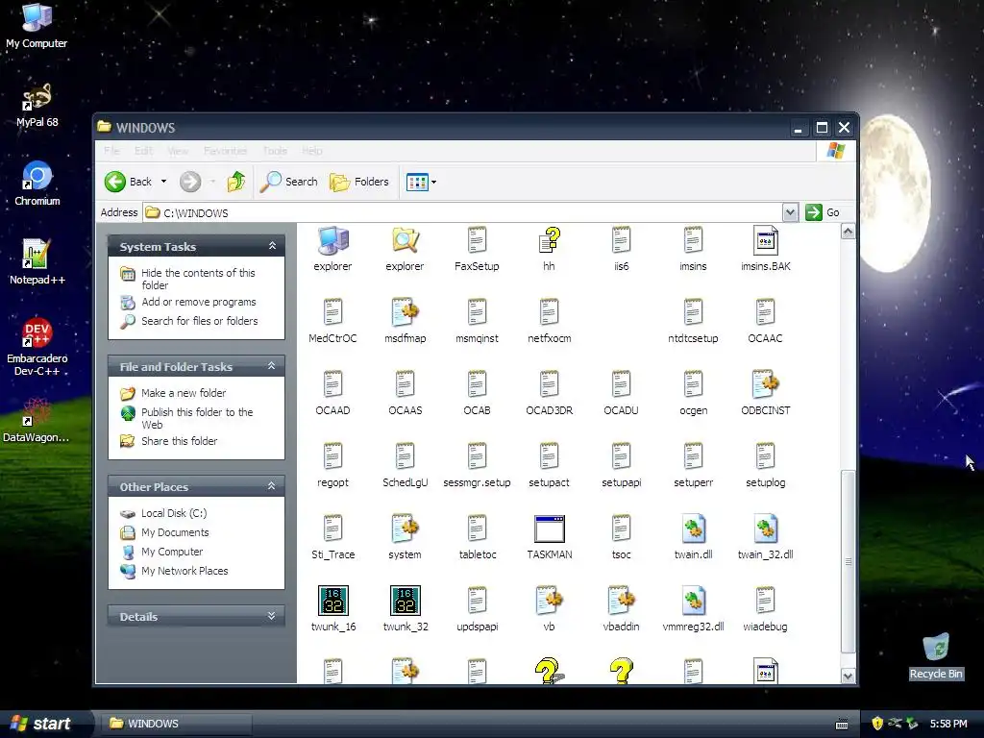Select the twunk_32 file icon
The height and width of the screenshot is (738, 984).
pos(406,601)
